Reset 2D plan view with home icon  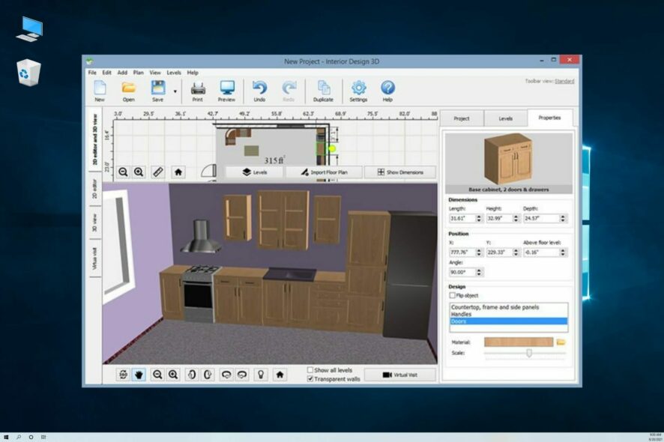pyautogui.click(x=178, y=172)
